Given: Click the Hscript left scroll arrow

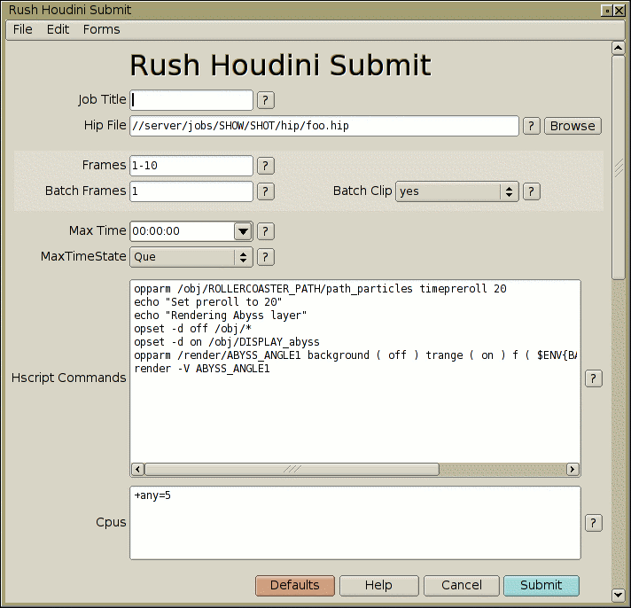Looking at the screenshot, I should [138, 469].
